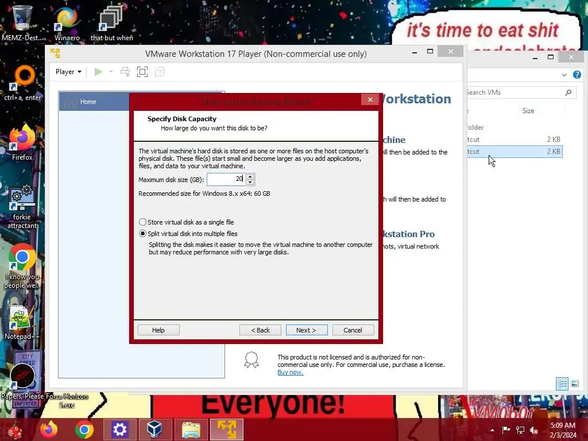Open VirtualBox cube icon on taskbar
The height and width of the screenshot is (441, 588).
(x=154, y=430)
